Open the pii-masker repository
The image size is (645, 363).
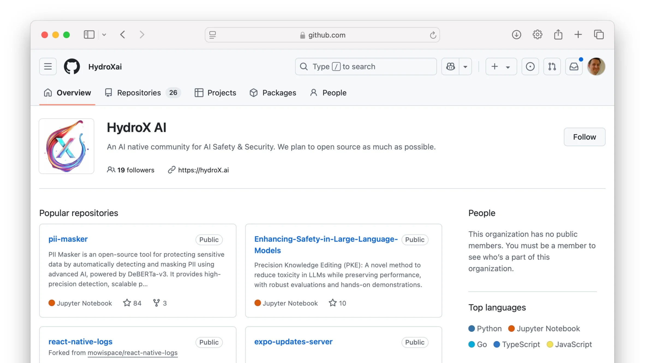(x=68, y=239)
